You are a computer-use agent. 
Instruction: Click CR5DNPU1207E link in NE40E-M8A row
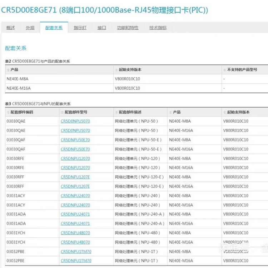pyautogui.click(x=75, y=177)
